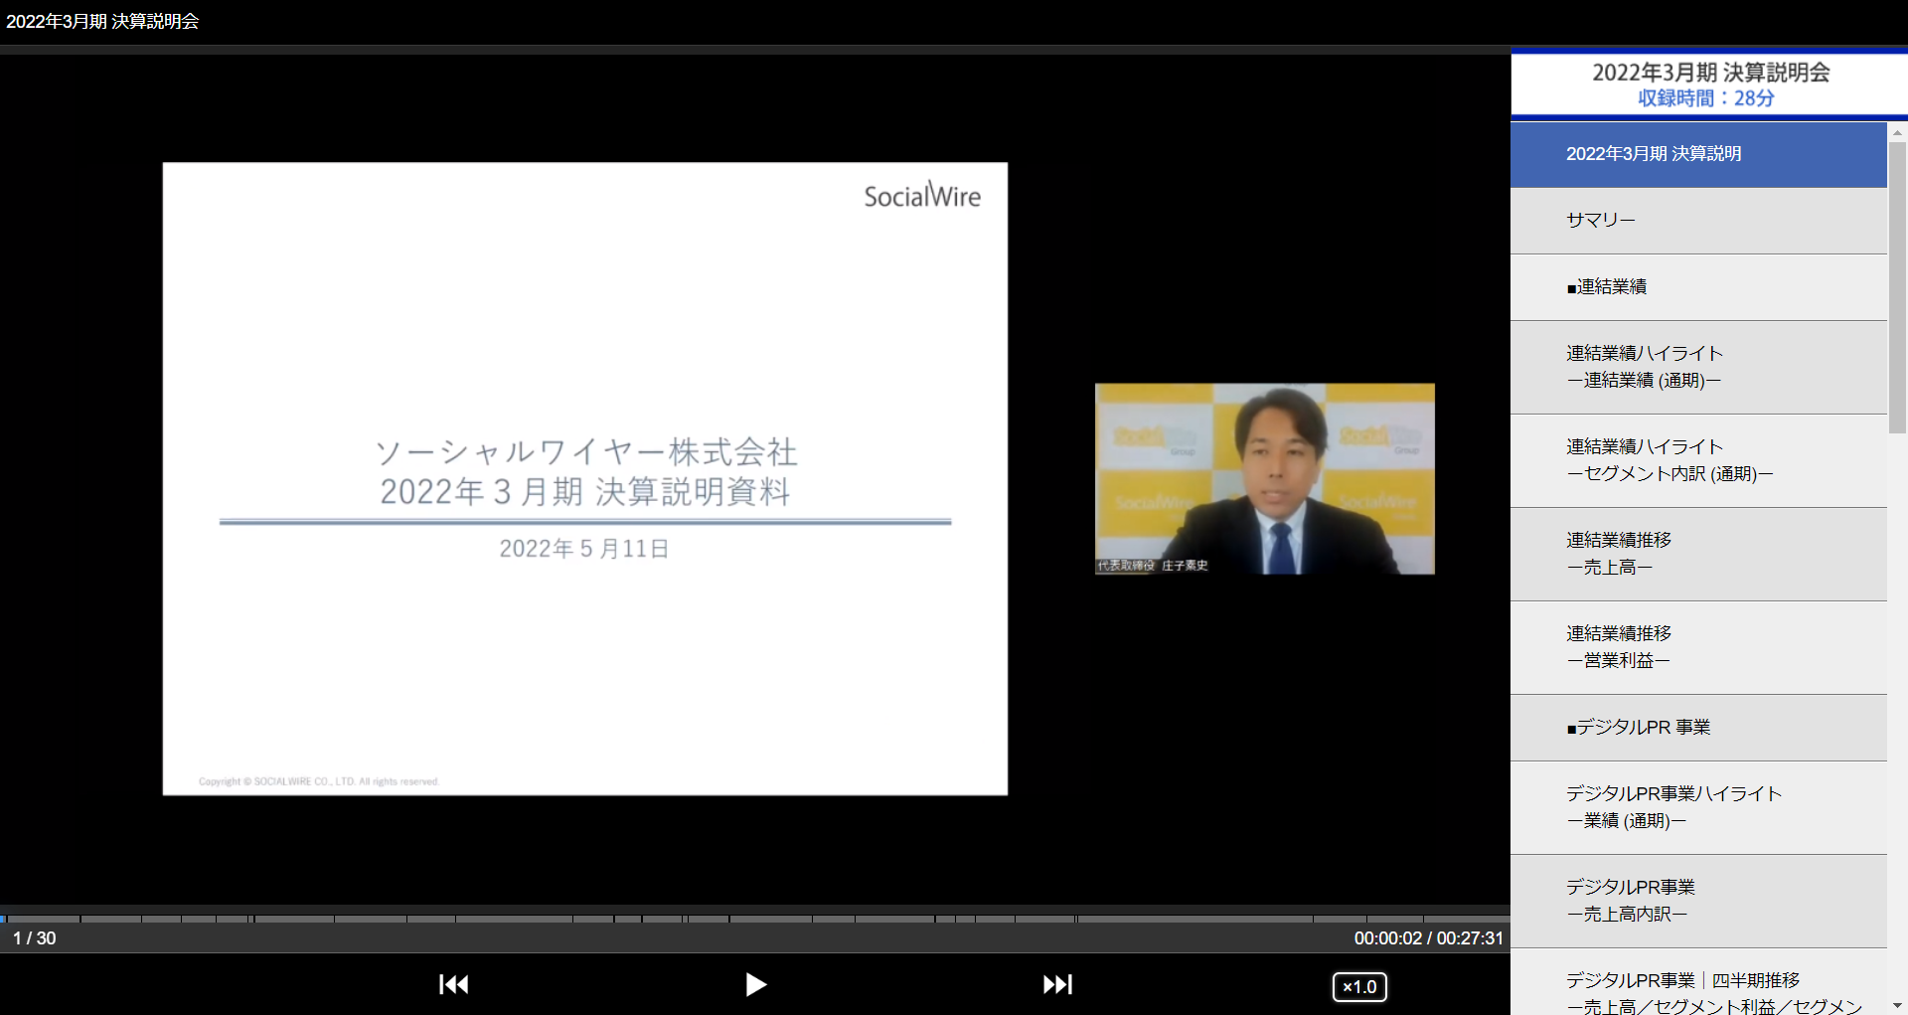Change the ×1.0 playback speed
The height and width of the screenshot is (1015, 1908).
tap(1359, 987)
